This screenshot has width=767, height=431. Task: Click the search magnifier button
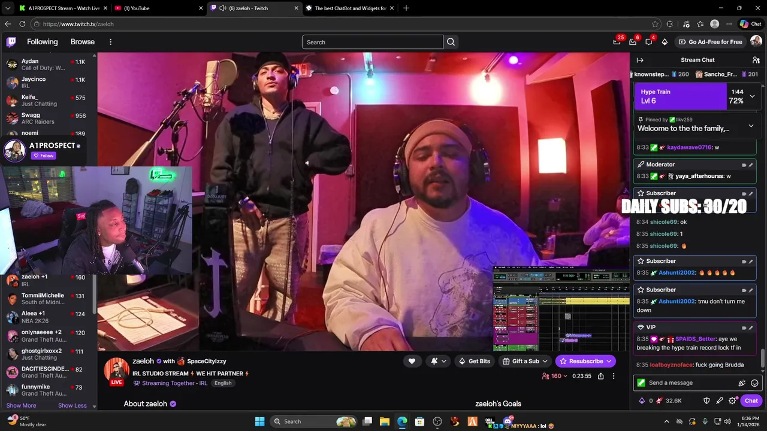click(x=451, y=42)
